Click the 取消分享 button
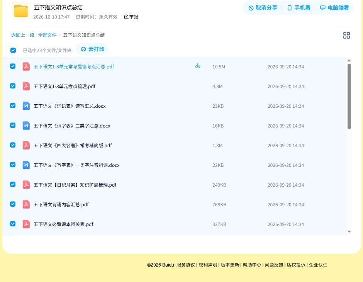 [263, 8]
